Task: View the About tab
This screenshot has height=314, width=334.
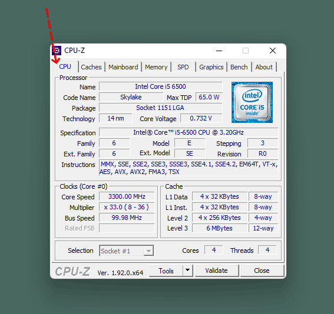Action: 264,67
